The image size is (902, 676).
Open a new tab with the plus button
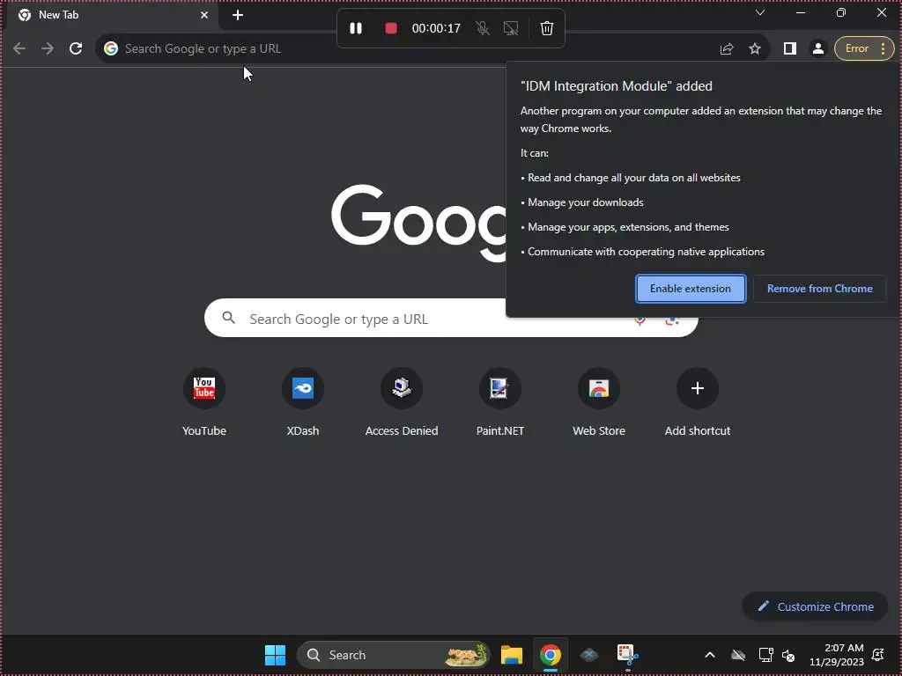[238, 15]
